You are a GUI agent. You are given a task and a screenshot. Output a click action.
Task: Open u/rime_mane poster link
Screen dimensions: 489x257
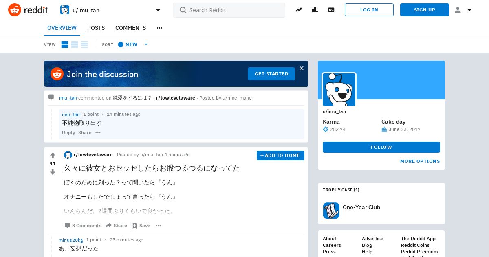pos(237,98)
